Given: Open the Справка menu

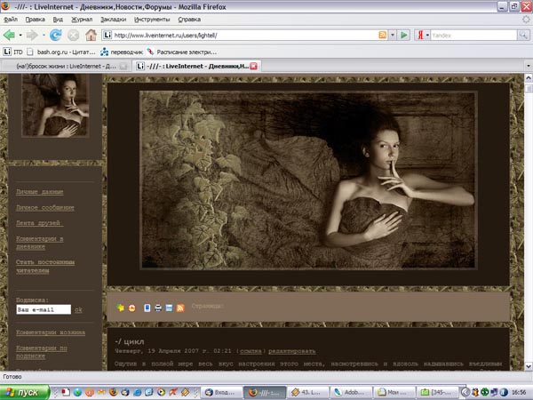Looking at the screenshot, I should click(x=189, y=20).
